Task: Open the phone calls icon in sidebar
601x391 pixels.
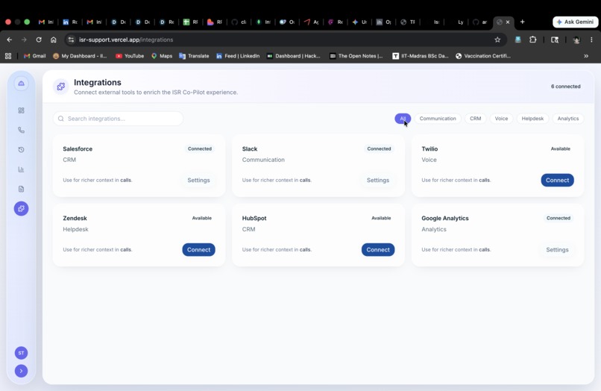Action: pos(21,130)
